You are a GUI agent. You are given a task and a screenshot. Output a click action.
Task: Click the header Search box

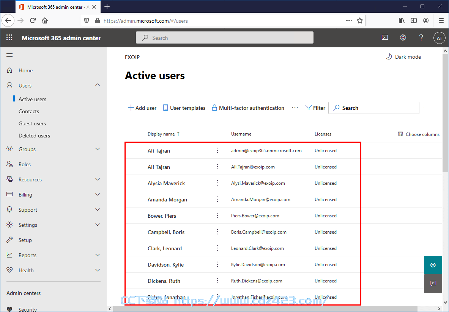point(225,38)
